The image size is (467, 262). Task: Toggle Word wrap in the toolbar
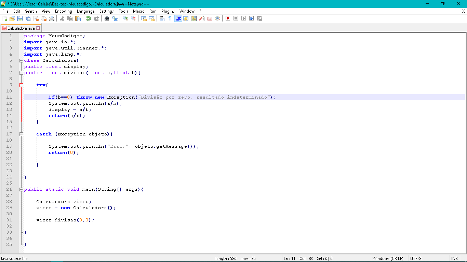point(162,18)
